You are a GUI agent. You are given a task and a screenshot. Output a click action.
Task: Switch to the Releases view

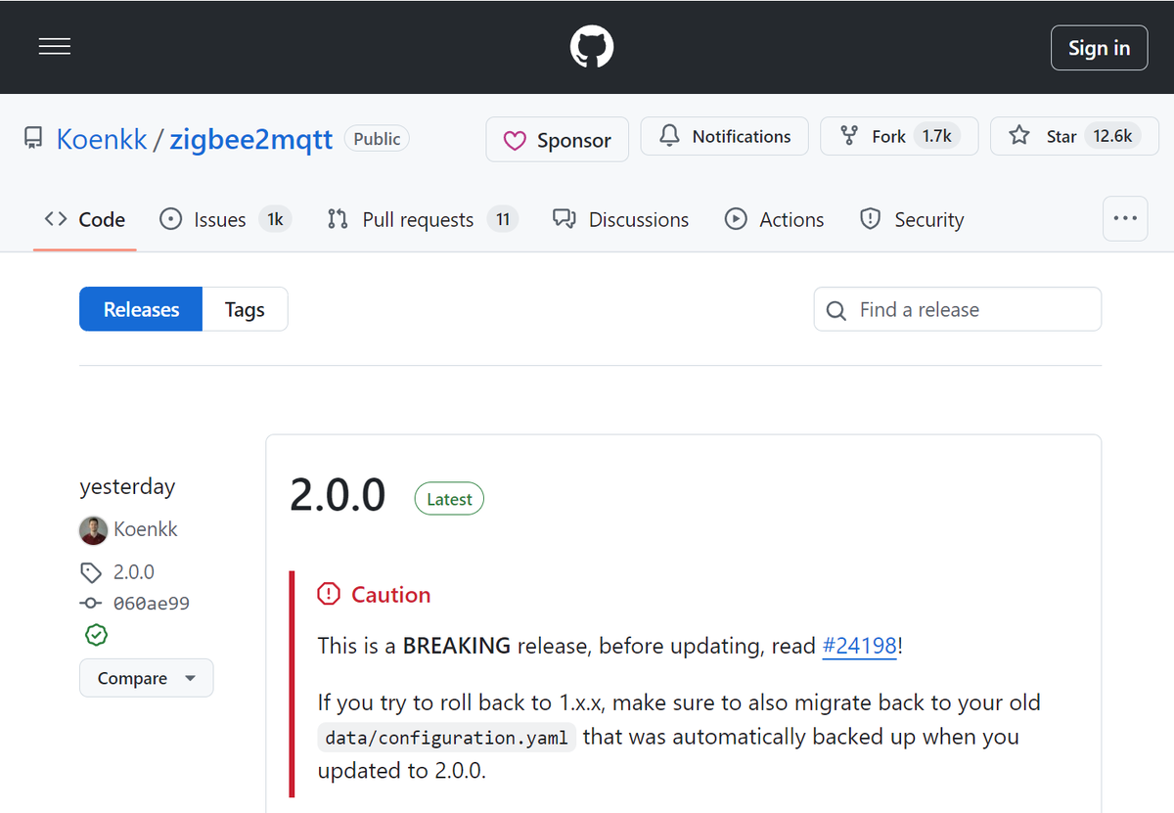141,309
